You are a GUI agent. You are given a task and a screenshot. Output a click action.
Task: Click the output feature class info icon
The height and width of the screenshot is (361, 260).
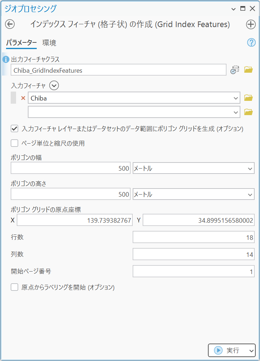pyautogui.click(x=6, y=59)
